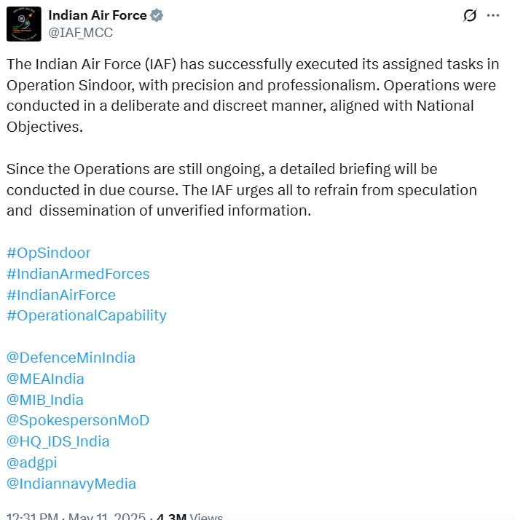Visit the @MEAIndia mention
The width and height of the screenshot is (515, 520).
tap(45, 379)
